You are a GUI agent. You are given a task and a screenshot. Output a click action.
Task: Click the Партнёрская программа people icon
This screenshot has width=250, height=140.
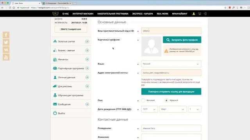(55, 68)
